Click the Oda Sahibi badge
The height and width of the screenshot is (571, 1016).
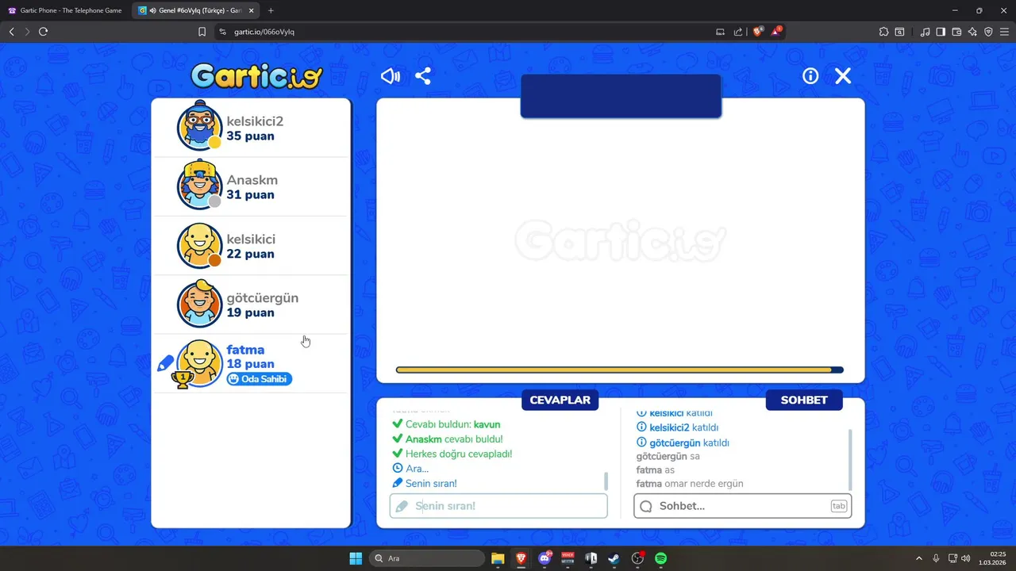(259, 379)
